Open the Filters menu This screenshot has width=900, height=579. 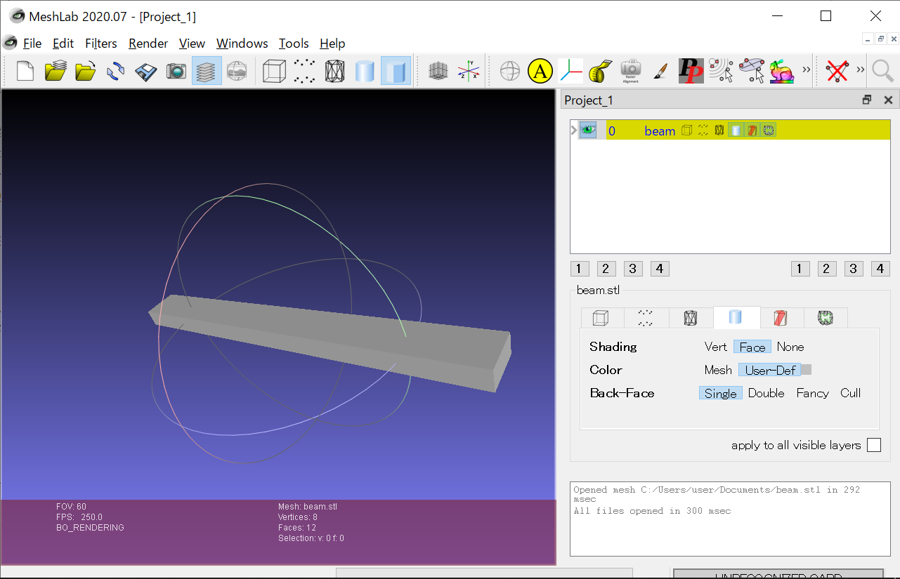(x=101, y=44)
